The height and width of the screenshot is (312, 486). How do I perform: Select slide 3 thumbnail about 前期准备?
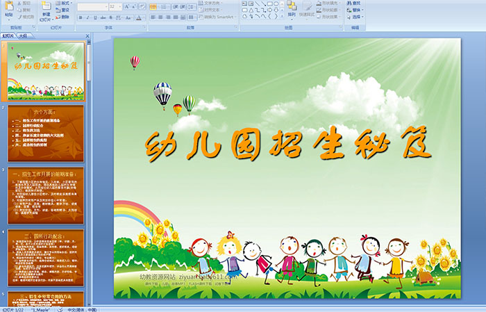click(x=46, y=195)
